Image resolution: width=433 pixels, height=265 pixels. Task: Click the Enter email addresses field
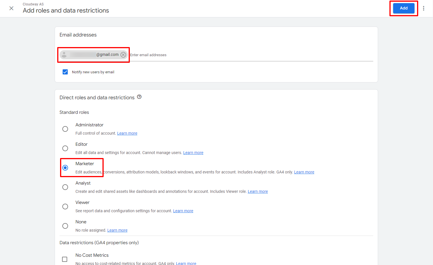pyautogui.click(x=199, y=55)
